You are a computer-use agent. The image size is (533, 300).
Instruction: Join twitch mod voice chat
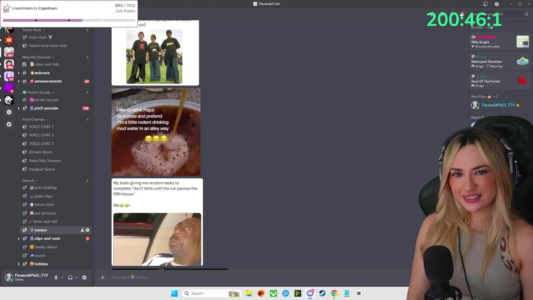point(55,46)
